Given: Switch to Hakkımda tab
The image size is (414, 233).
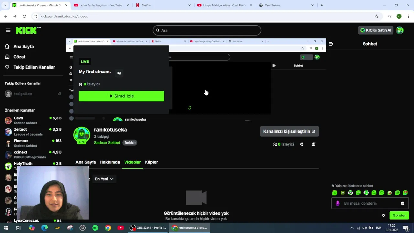Looking at the screenshot, I should pyautogui.click(x=110, y=162).
